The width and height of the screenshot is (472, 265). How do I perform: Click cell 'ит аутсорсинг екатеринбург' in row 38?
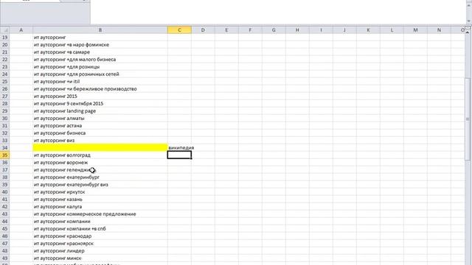(100, 177)
